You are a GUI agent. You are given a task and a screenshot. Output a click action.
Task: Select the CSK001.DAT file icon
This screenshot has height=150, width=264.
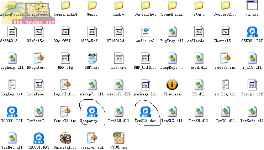click(252, 32)
